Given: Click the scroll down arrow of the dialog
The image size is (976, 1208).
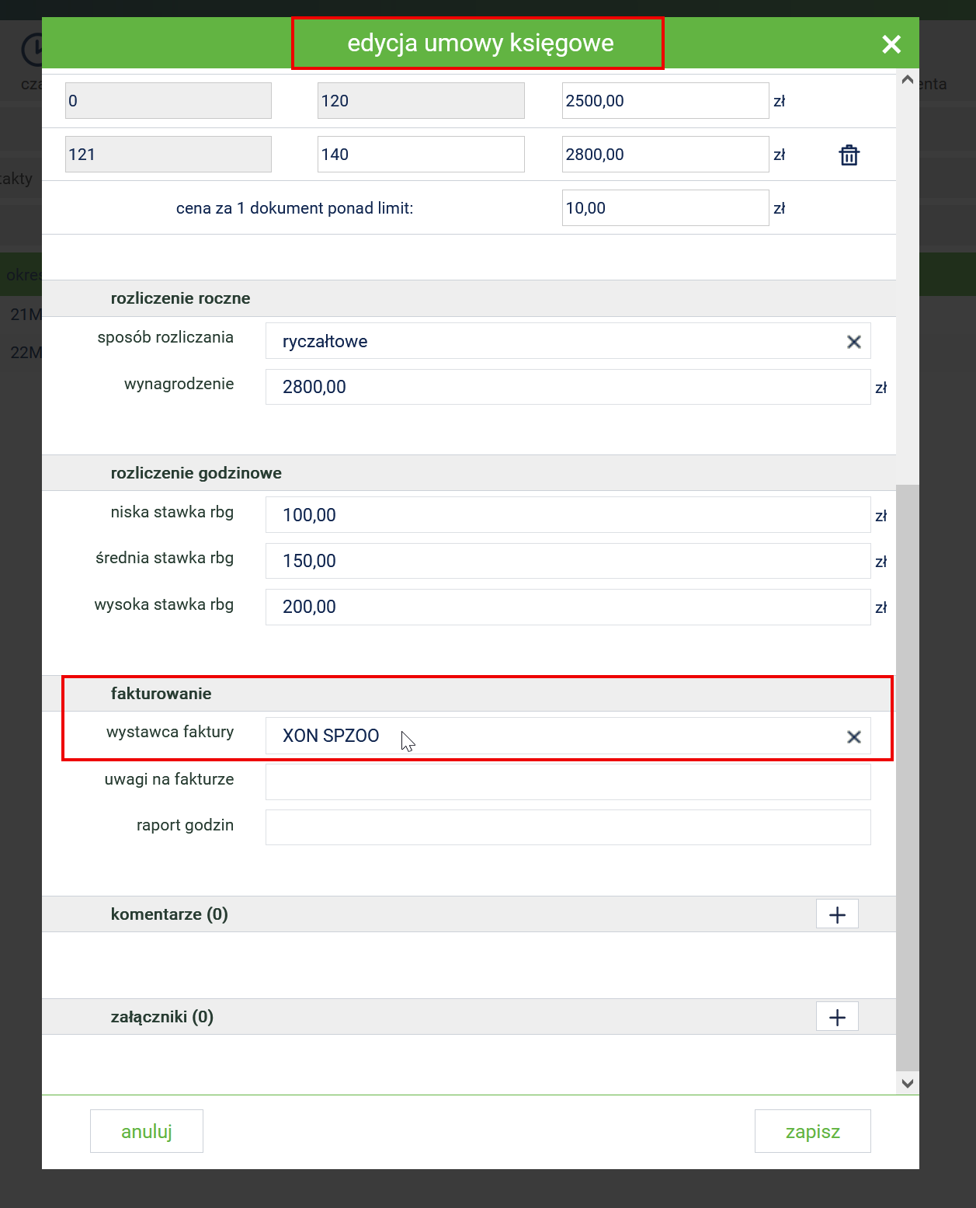Looking at the screenshot, I should 907,1084.
